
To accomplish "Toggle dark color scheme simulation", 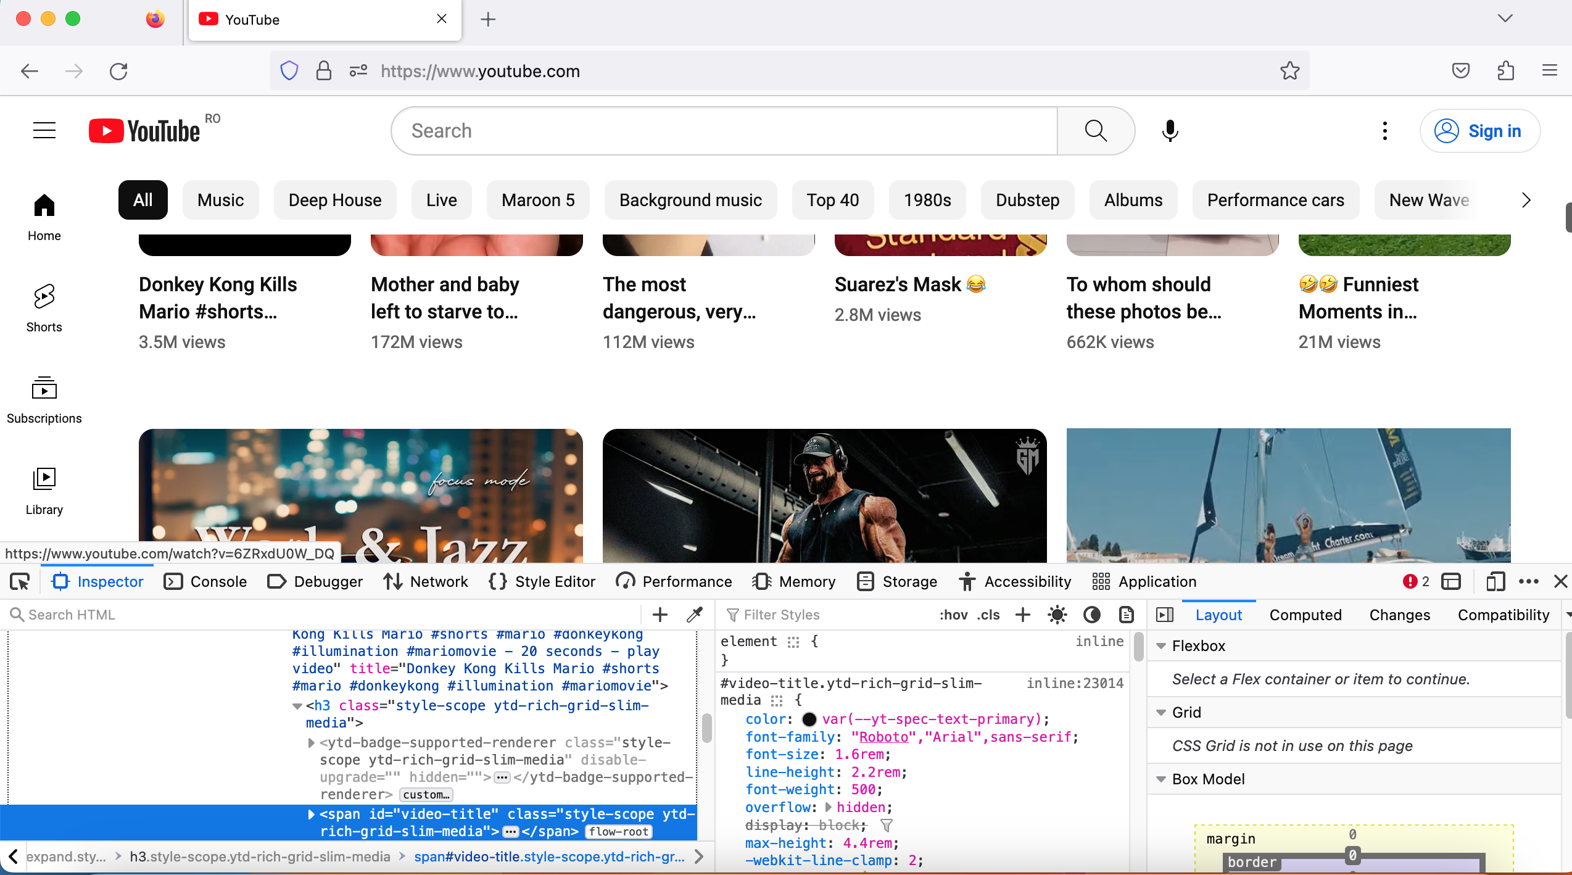I will (1092, 615).
